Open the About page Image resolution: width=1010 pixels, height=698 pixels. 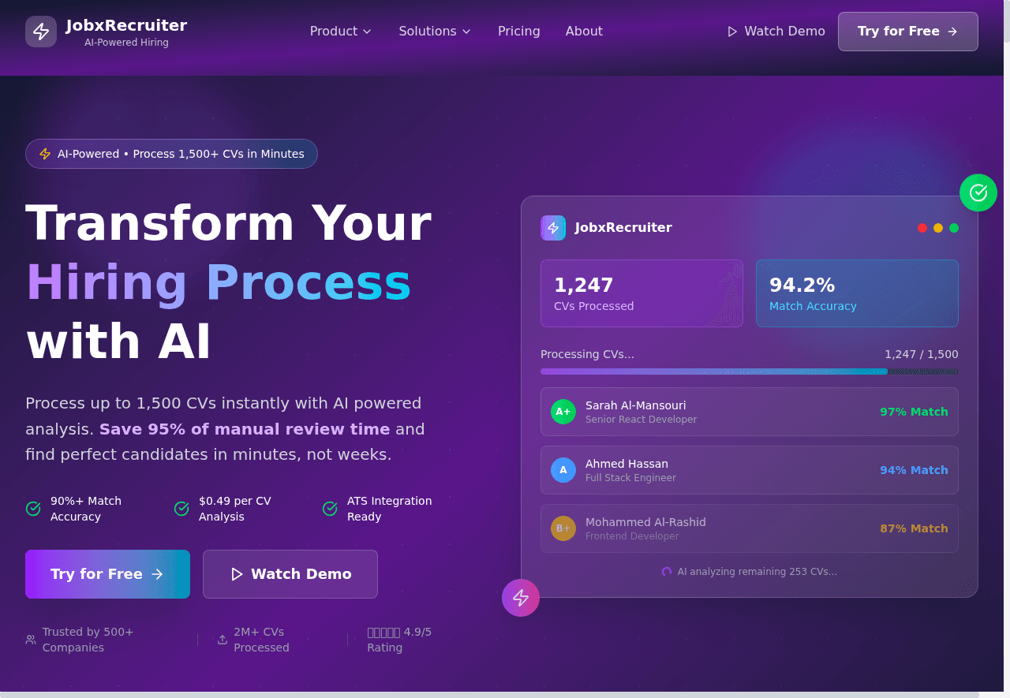[x=584, y=32]
